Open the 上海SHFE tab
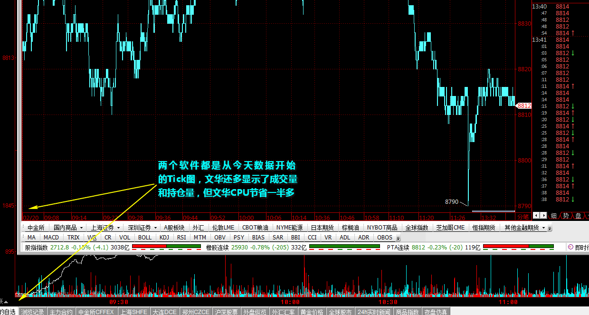 pos(133,312)
